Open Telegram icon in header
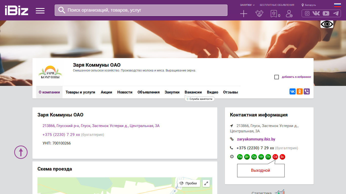This screenshot has width=346, height=194. (336, 14)
